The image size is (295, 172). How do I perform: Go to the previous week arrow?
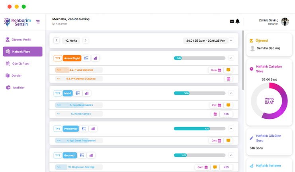click(x=57, y=40)
